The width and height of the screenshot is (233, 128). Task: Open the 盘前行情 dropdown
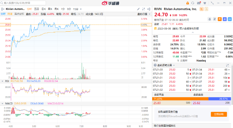click(x=143, y=14)
